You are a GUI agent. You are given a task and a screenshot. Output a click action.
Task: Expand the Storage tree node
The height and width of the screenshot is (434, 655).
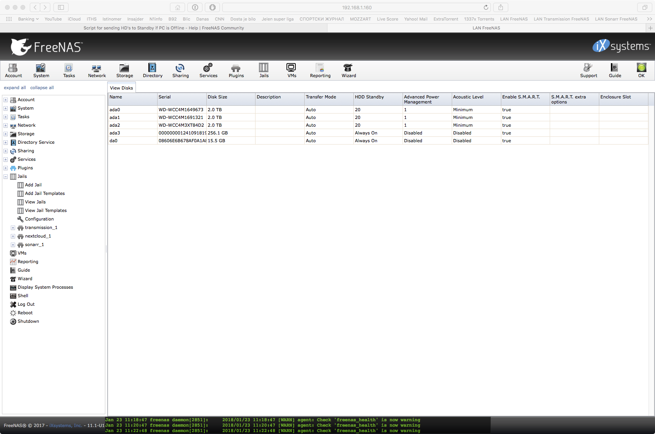[6, 134]
